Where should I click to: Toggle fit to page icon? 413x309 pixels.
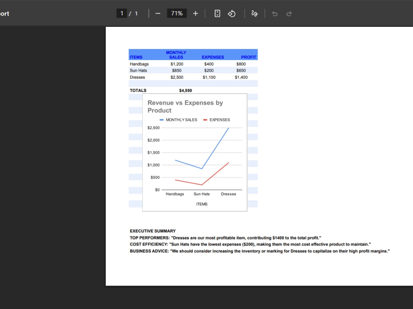(x=217, y=14)
